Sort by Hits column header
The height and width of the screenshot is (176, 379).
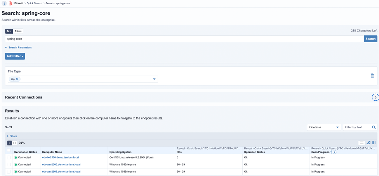tap(179, 152)
